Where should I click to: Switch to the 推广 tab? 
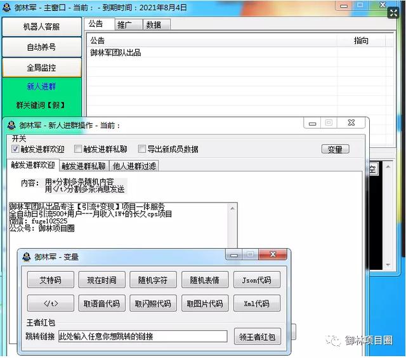click(124, 25)
